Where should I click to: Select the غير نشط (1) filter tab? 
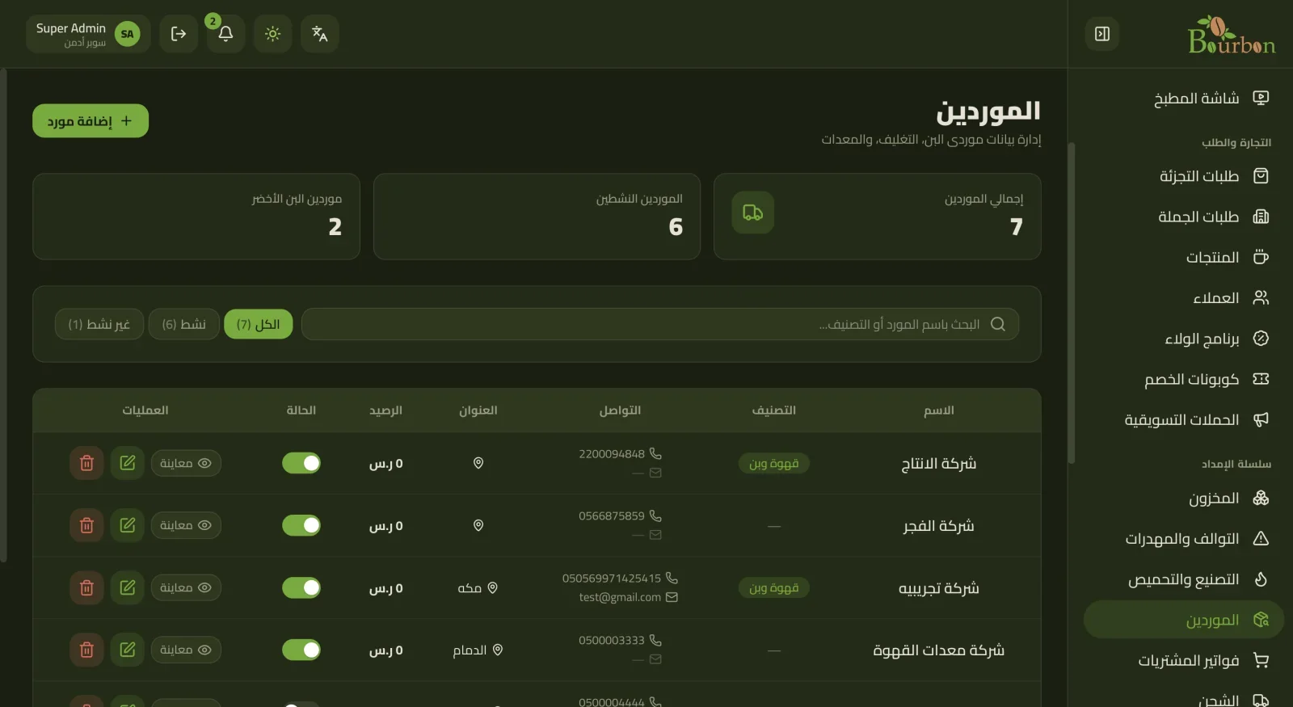99,324
